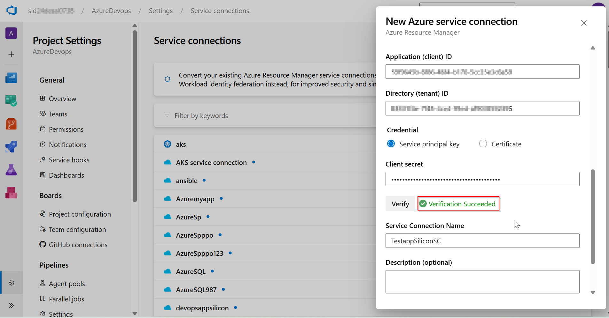
Task: Open Pipelines from the left sidebar
Action: coord(11,147)
